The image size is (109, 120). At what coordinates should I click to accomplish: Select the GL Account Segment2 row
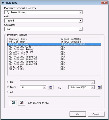tap(54, 59)
